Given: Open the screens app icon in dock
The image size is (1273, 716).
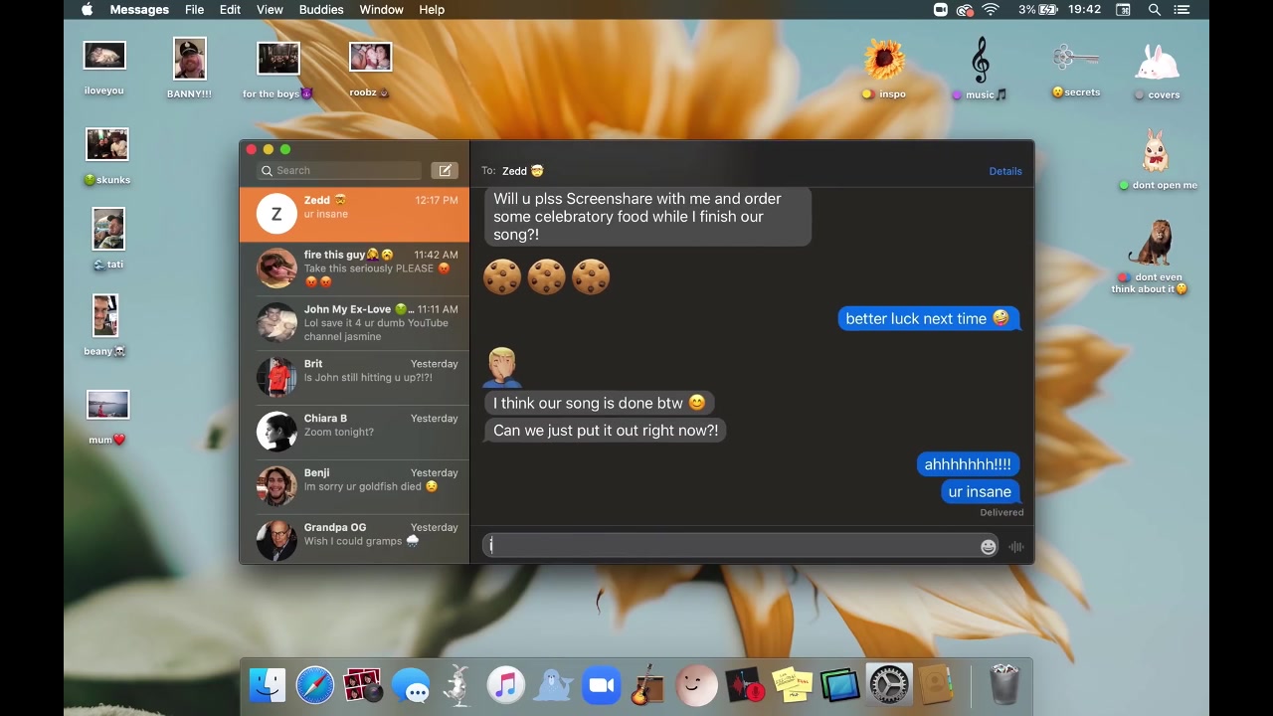Looking at the screenshot, I should click(x=839, y=685).
